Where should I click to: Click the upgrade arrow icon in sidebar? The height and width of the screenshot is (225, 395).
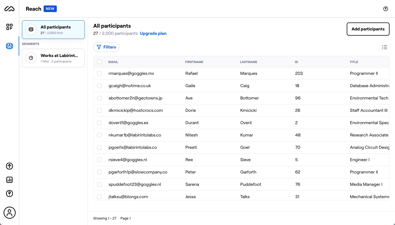pos(9,166)
